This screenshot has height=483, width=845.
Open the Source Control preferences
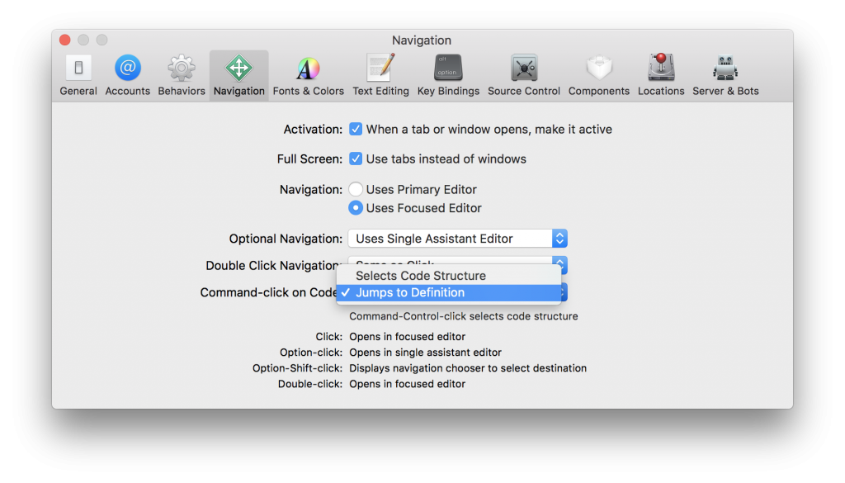523,73
